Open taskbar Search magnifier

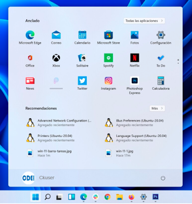tap(48, 197)
